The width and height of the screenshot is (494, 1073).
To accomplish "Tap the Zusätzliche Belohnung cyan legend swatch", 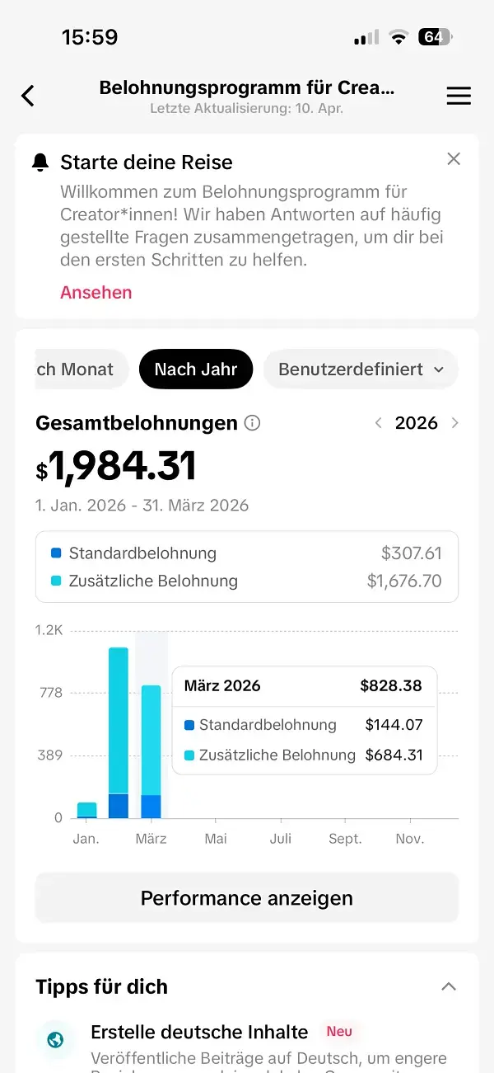I will click(56, 581).
